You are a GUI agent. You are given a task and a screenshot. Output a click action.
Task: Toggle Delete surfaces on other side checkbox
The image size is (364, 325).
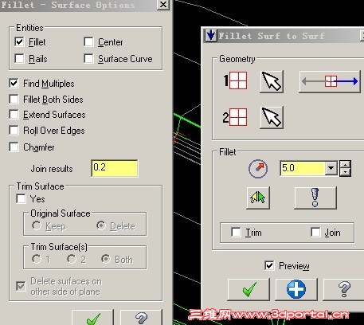(x=21, y=286)
